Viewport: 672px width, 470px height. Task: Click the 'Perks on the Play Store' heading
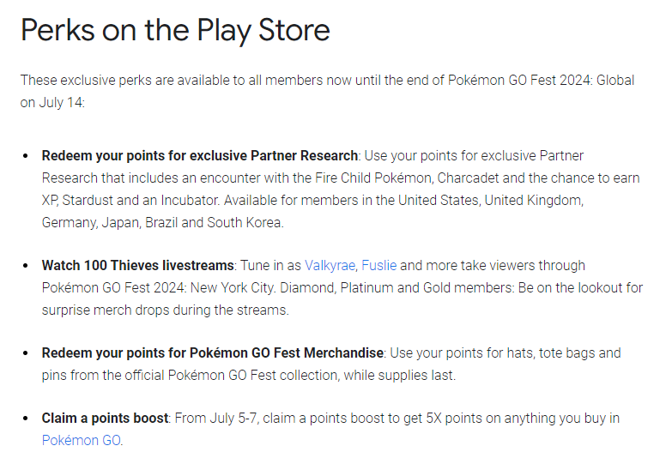175,31
